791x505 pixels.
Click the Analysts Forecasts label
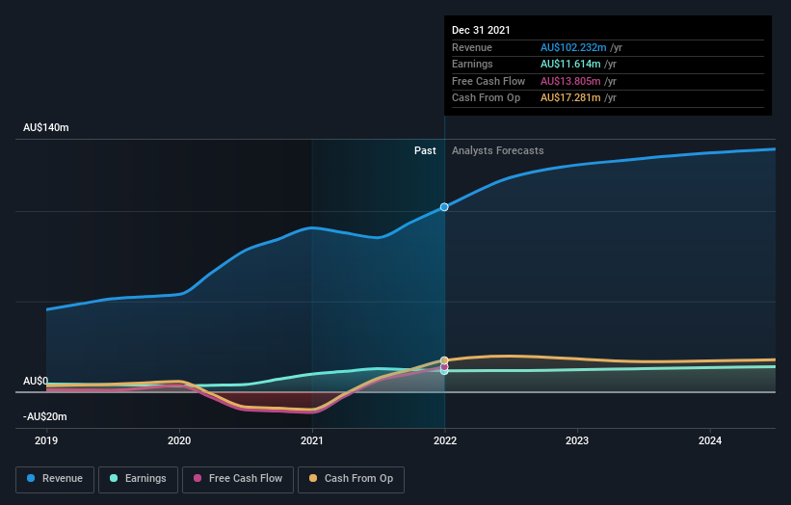pos(497,150)
